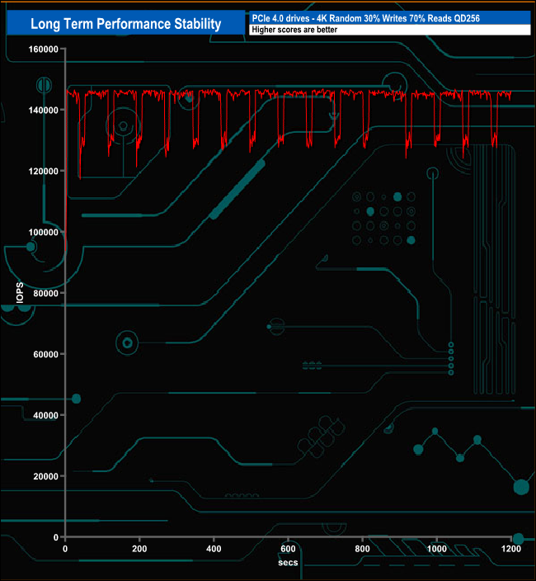Click the 800 tick on secs axis
The width and height of the screenshot is (536, 581).
(362, 549)
